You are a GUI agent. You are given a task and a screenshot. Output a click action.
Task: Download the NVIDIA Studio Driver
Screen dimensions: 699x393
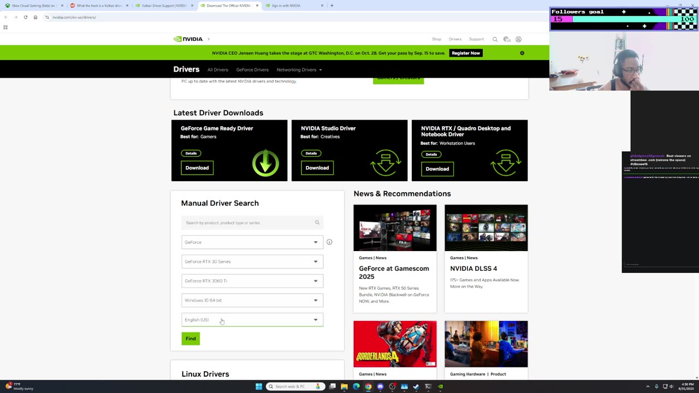(x=317, y=168)
